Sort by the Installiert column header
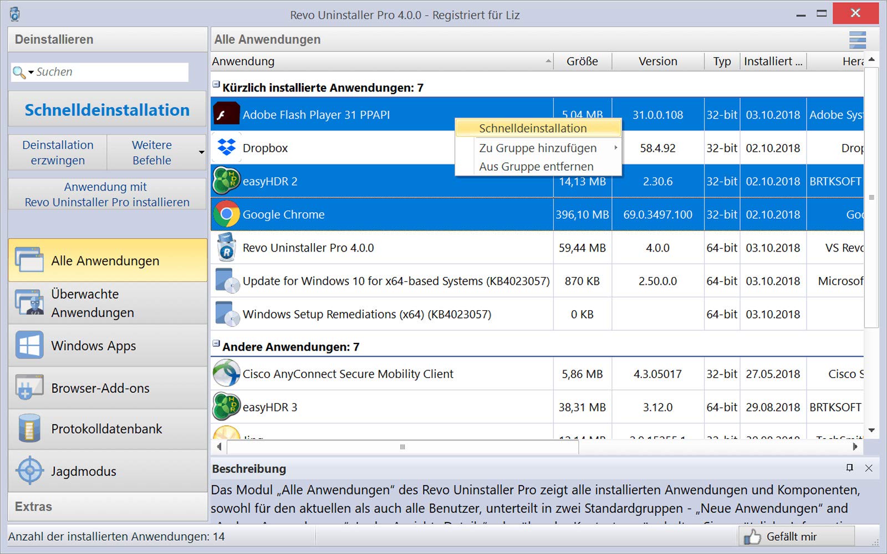Screen dimensions: 887x554 click(x=773, y=61)
